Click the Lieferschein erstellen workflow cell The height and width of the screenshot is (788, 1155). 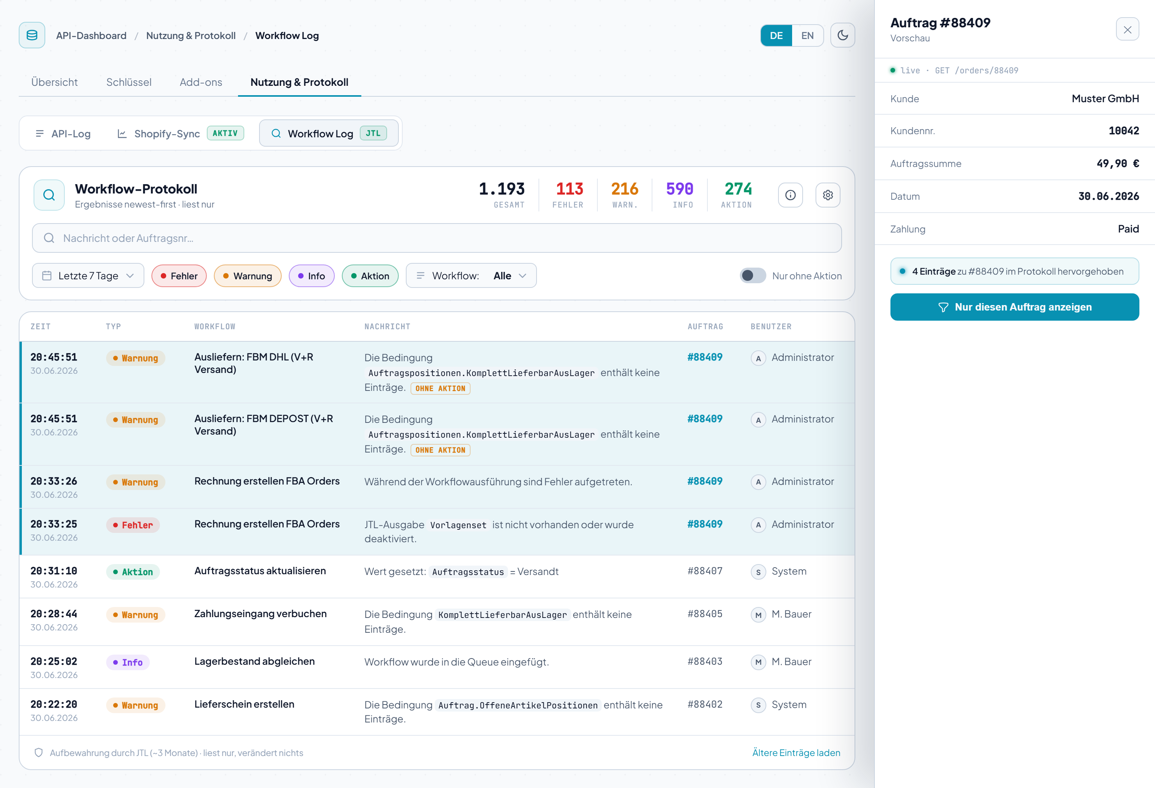coord(244,704)
